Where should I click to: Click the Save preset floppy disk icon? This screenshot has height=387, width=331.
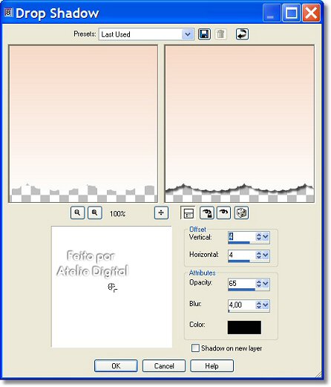tap(204, 34)
